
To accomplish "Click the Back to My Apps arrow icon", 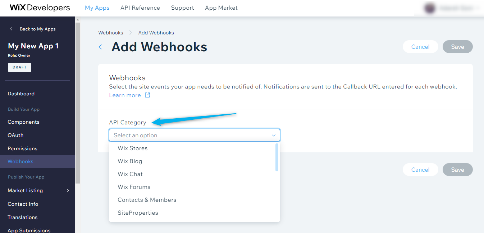I will pos(12,29).
